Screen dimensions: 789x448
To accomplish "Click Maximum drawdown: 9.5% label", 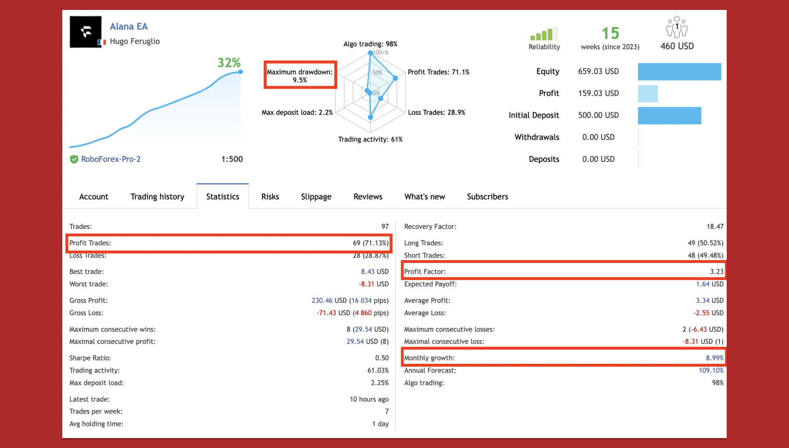I will tap(300, 76).
